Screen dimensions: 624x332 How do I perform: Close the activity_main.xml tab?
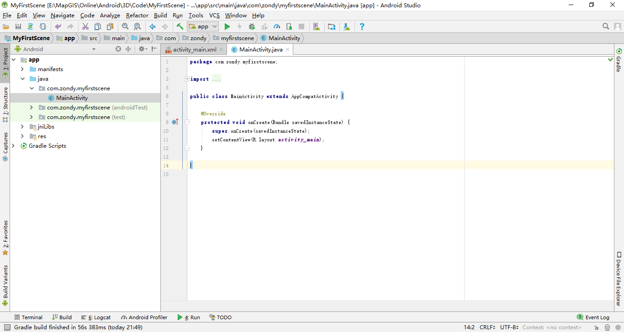(x=221, y=49)
